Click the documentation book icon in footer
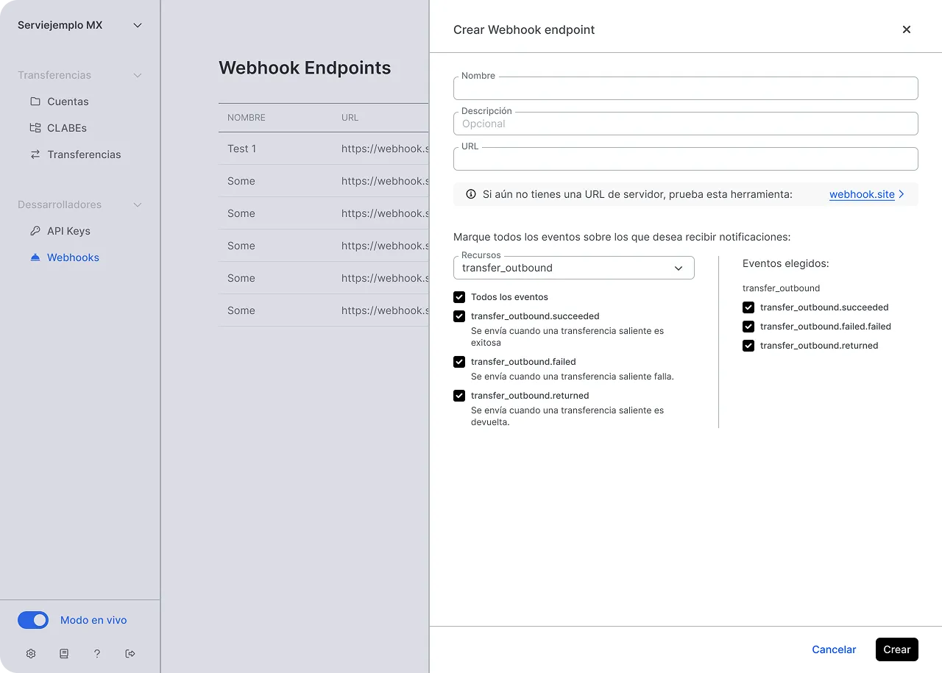This screenshot has width=942, height=673. click(x=64, y=653)
